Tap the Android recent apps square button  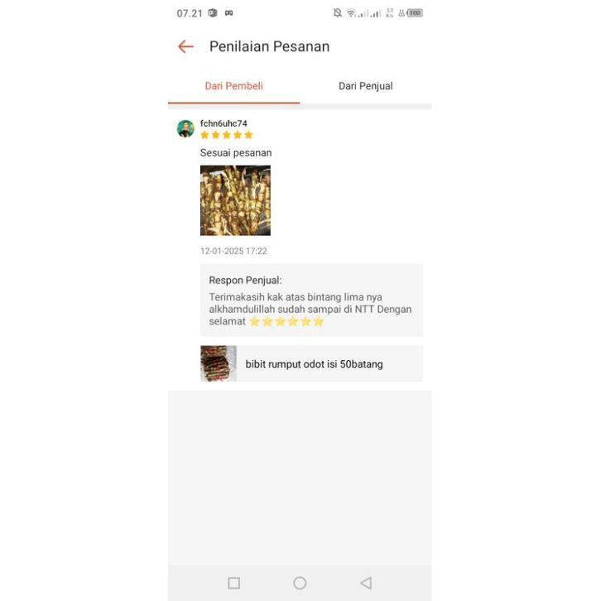pyautogui.click(x=233, y=583)
